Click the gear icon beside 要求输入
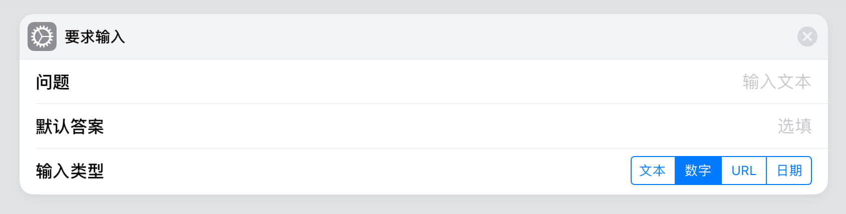Screen dimensions: 846x214 pyautogui.click(x=42, y=36)
